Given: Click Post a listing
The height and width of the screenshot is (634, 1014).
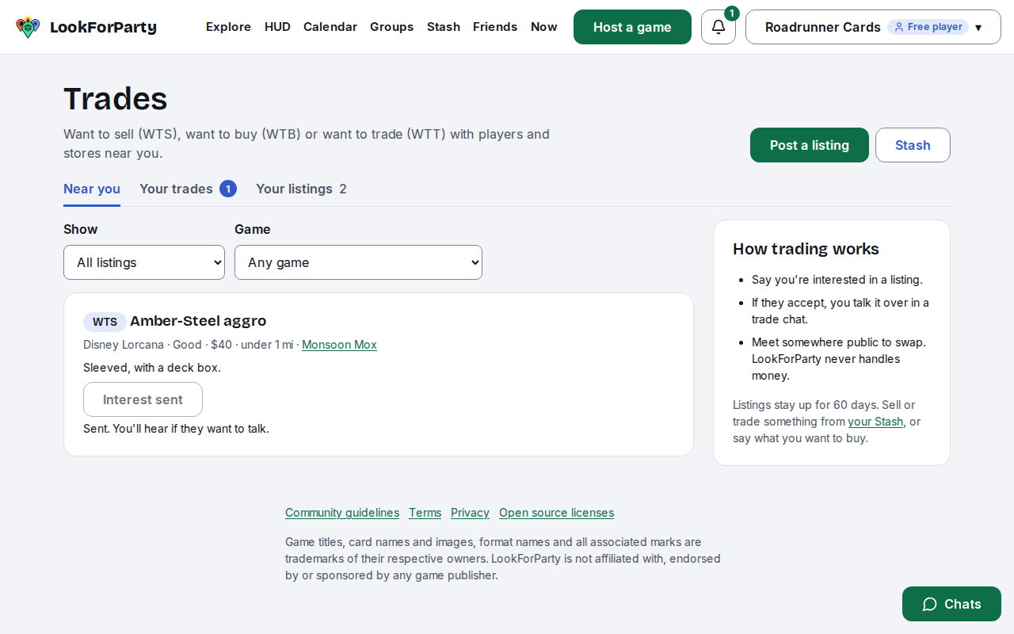Looking at the screenshot, I should [810, 145].
